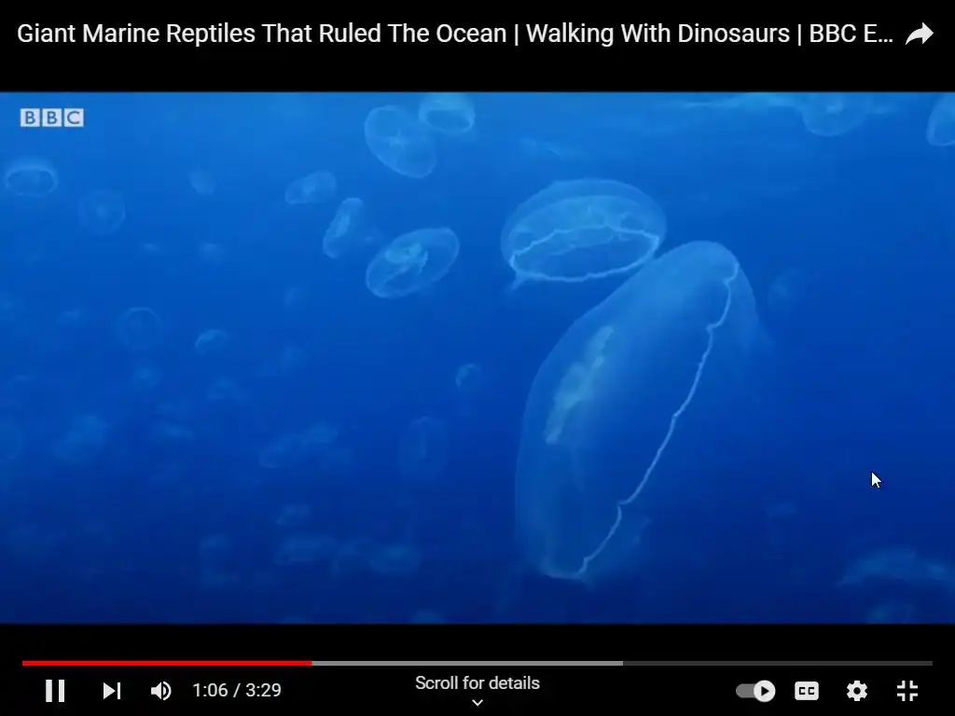The width and height of the screenshot is (955, 716).
Task: Turn on closed captions (CC)
Action: tap(807, 691)
